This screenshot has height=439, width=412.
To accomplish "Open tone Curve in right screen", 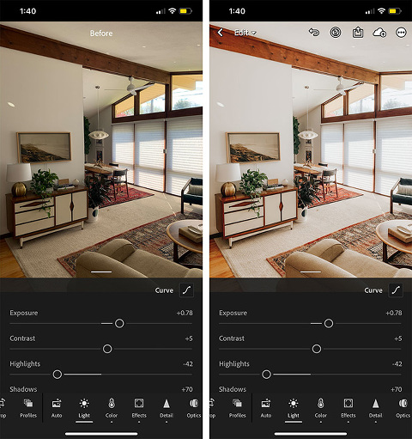I will [x=396, y=290].
